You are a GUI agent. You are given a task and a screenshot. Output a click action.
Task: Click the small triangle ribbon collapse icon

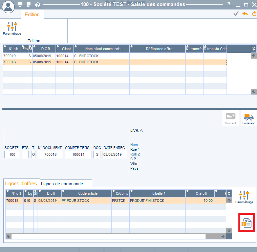229,3
